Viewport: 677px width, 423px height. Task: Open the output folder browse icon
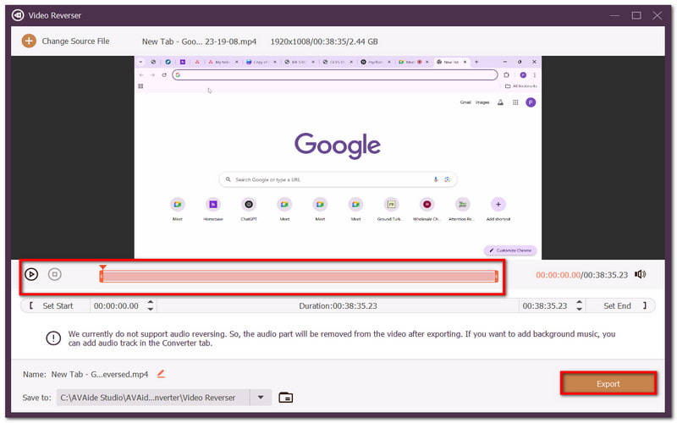(285, 398)
